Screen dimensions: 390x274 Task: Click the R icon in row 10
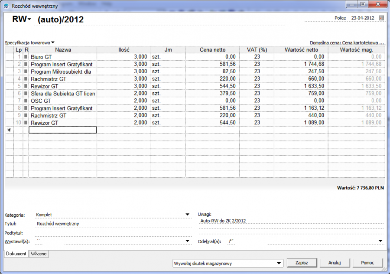(26, 123)
